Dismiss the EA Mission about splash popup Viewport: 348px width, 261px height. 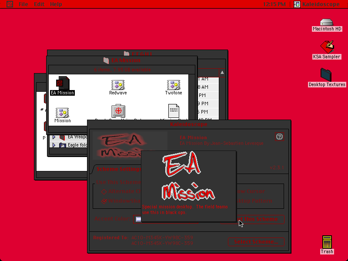click(x=189, y=186)
